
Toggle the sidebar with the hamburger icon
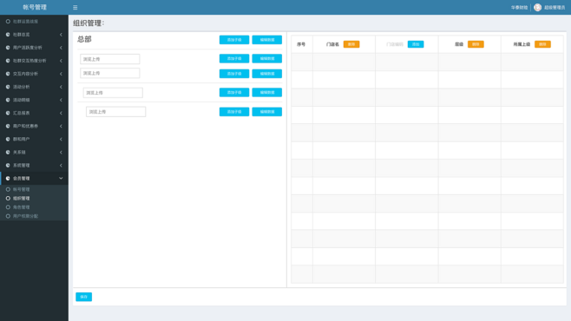point(75,7)
